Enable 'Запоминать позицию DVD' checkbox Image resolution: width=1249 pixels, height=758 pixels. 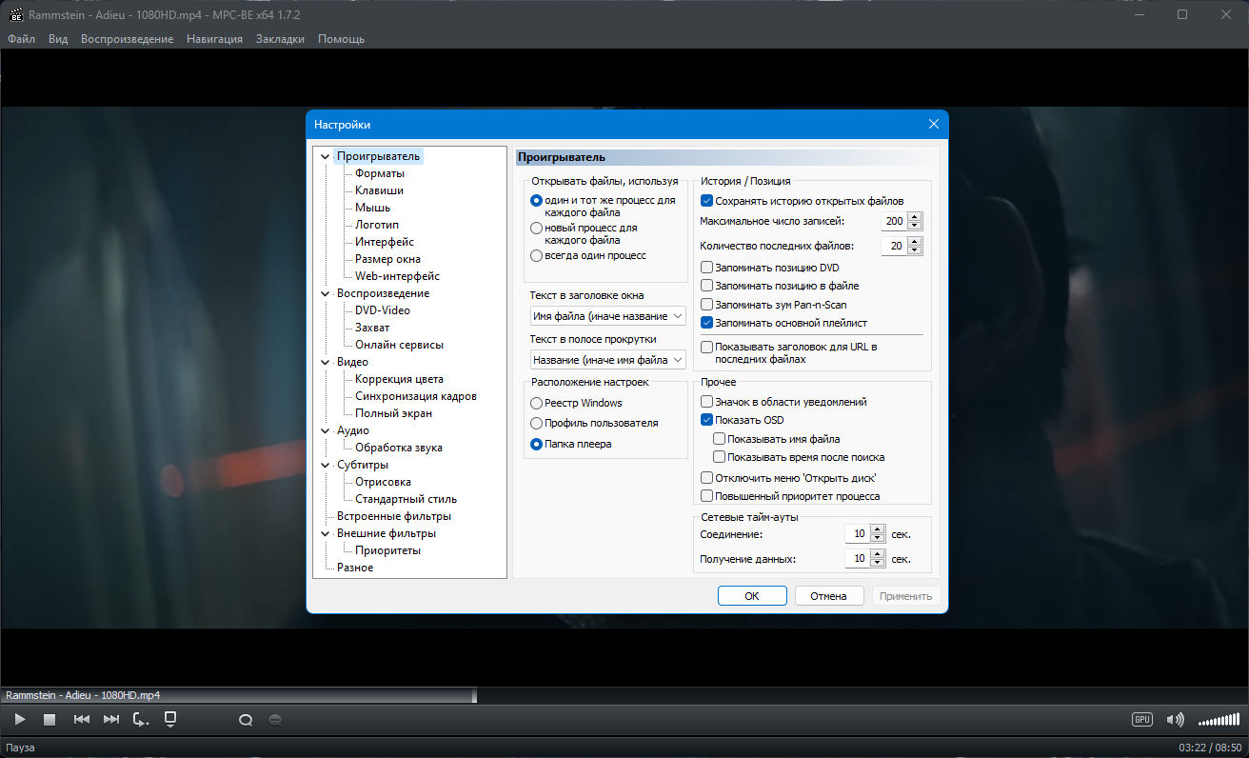click(706, 268)
